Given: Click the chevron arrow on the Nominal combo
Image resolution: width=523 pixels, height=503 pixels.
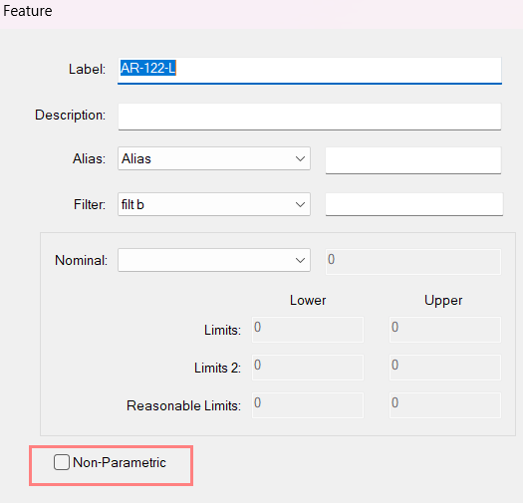Looking at the screenshot, I should tap(300, 260).
